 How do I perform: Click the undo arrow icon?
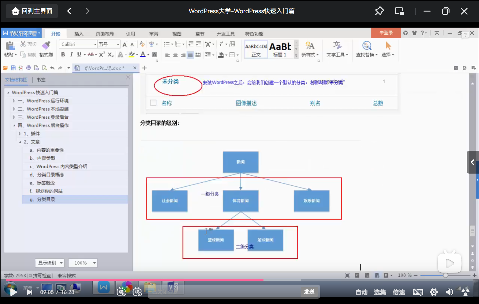(52, 68)
